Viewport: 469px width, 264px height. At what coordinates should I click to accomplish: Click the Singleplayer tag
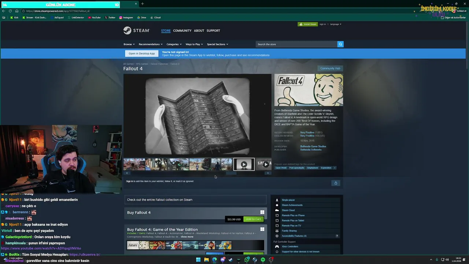[313, 168]
